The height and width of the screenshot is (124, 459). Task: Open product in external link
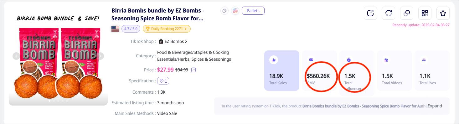point(370,13)
